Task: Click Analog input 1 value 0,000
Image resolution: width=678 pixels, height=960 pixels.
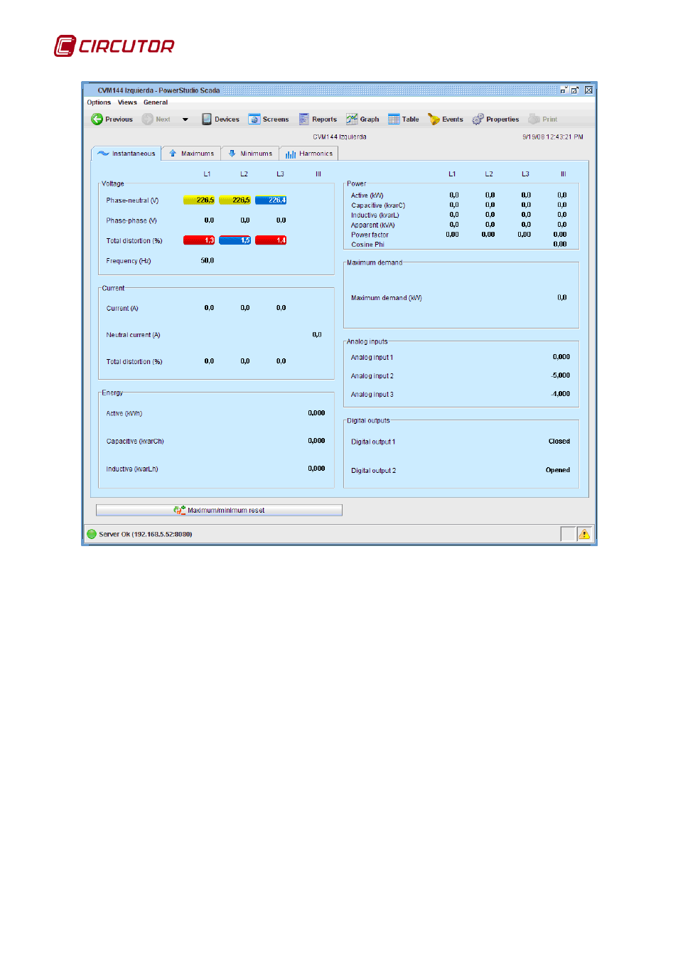Action: click(561, 357)
